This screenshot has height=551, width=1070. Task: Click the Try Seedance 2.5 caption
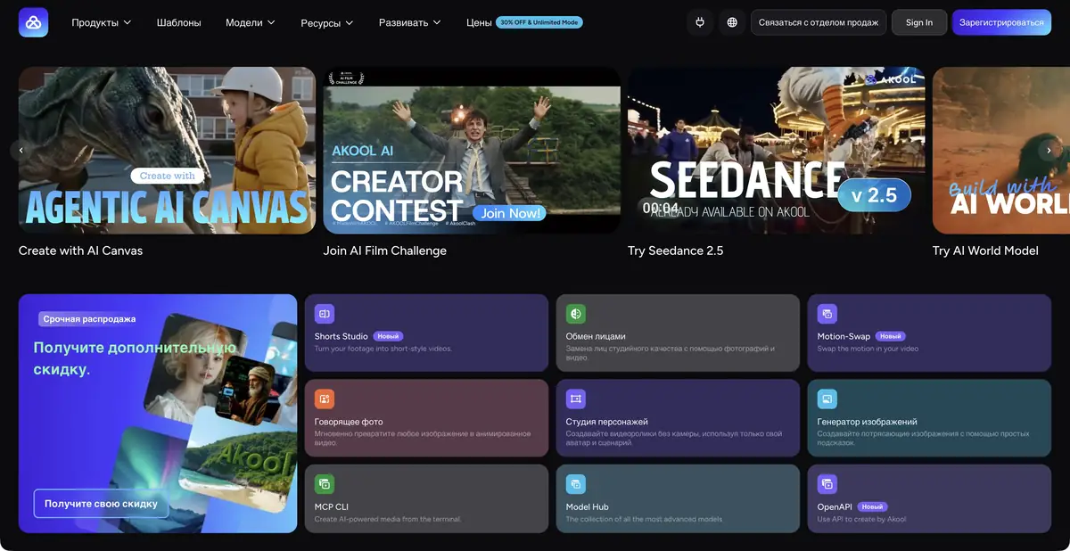675,251
